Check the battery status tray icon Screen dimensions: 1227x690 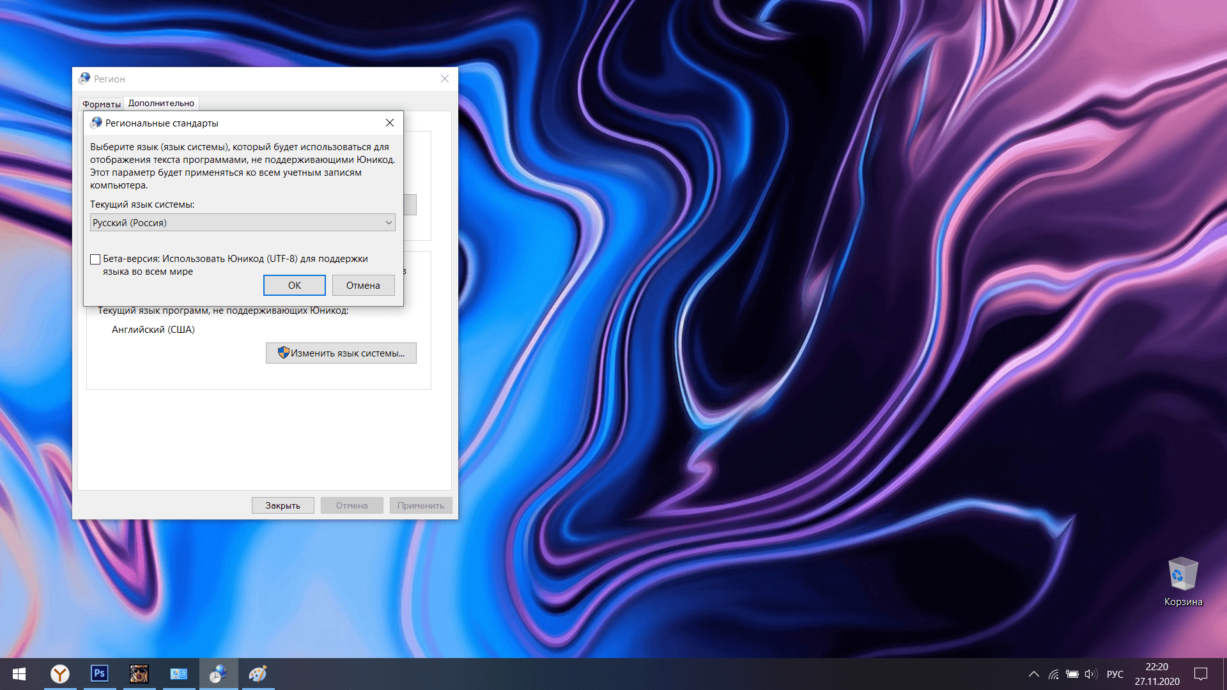click(1072, 674)
